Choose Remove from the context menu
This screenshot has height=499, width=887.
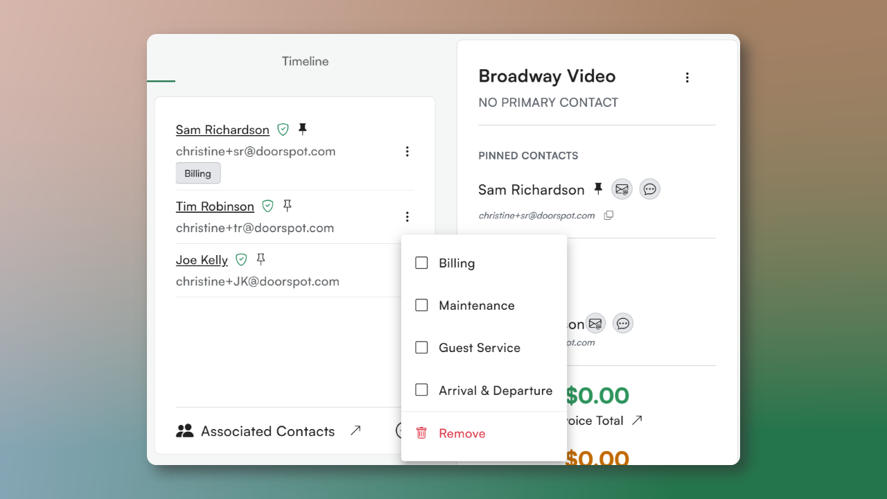(462, 433)
